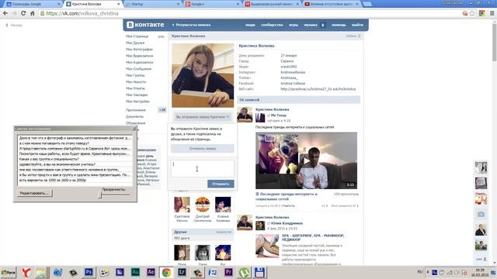Select 'здравствуйте, а вы на экономическом' row

pos(75,164)
